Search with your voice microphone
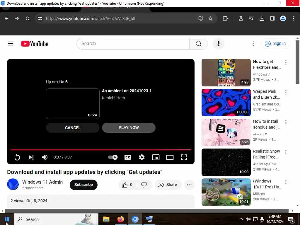Image resolution: width=300 pixels, height=225 pixels. point(218,44)
